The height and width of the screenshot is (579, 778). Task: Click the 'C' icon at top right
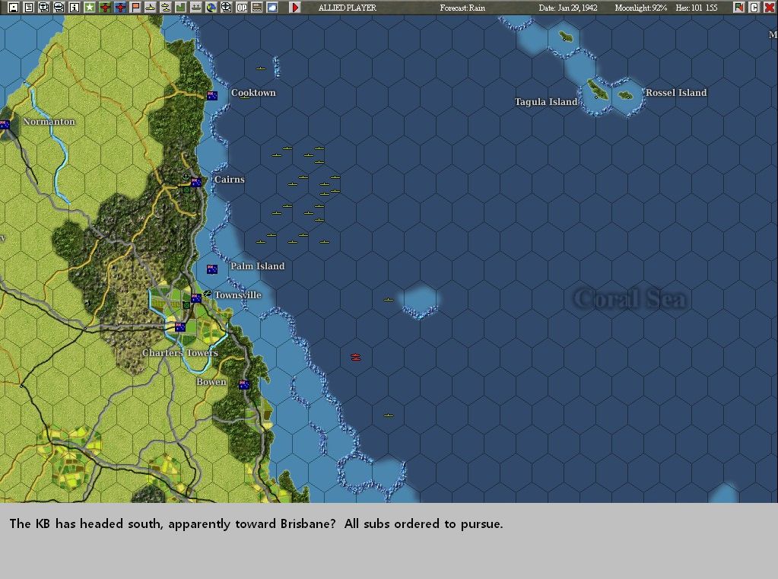(754, 8)
